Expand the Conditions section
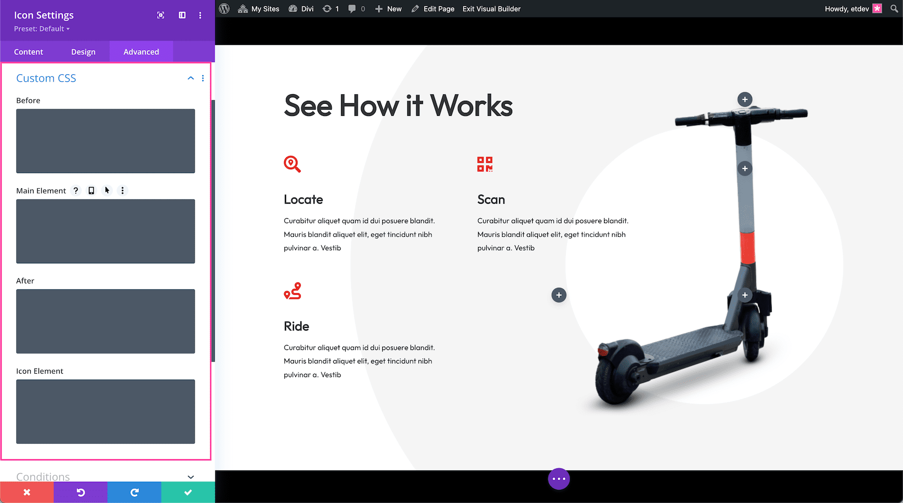This screenshot has height=503, width=903. tap(190, 477)
